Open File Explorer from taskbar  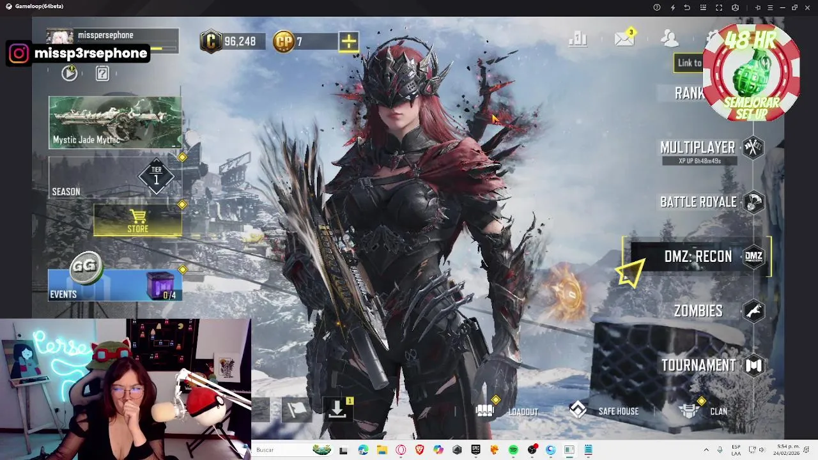382,450
